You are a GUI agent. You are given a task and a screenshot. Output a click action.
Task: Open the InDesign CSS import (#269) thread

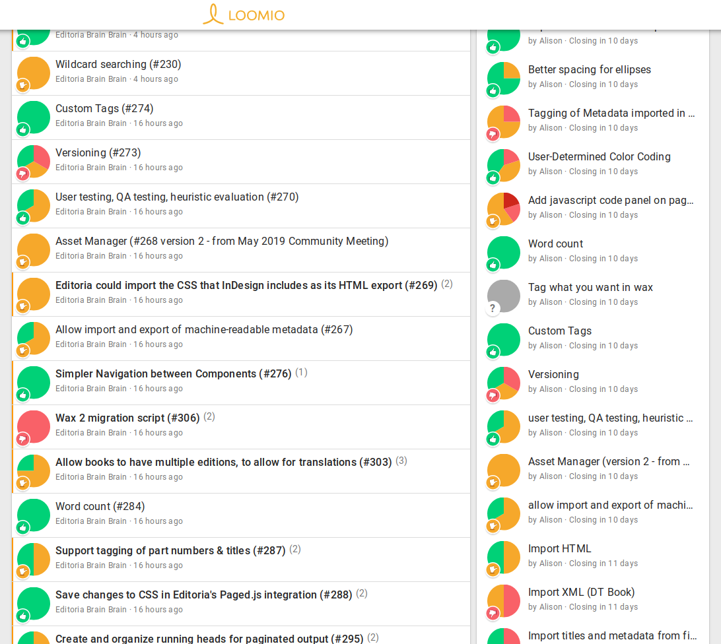pos(246,285)
